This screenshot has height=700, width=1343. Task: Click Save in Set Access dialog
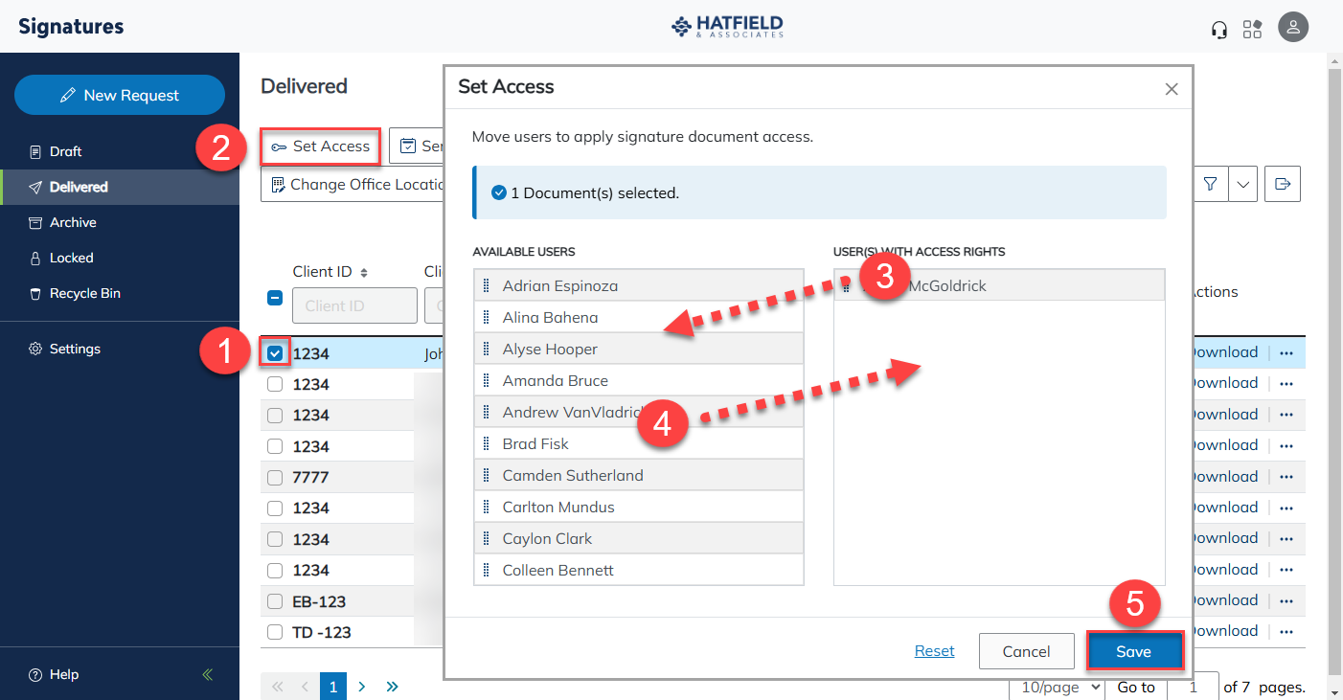tap(1133, 651)
